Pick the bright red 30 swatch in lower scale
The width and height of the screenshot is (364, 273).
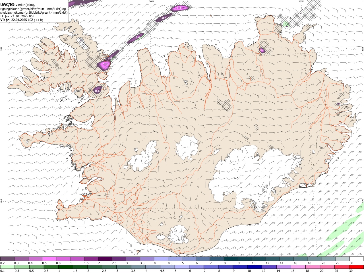click(356, 267)
